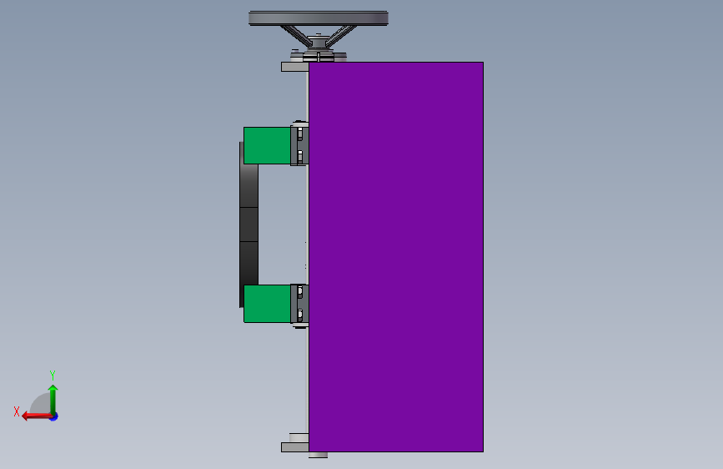Select the upper green block

tap(267, 145)
